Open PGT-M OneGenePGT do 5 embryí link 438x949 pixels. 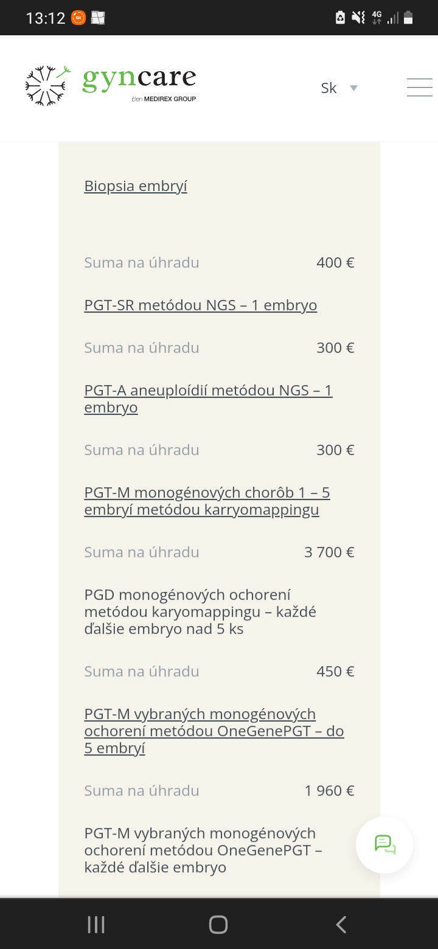click(214, 731)
